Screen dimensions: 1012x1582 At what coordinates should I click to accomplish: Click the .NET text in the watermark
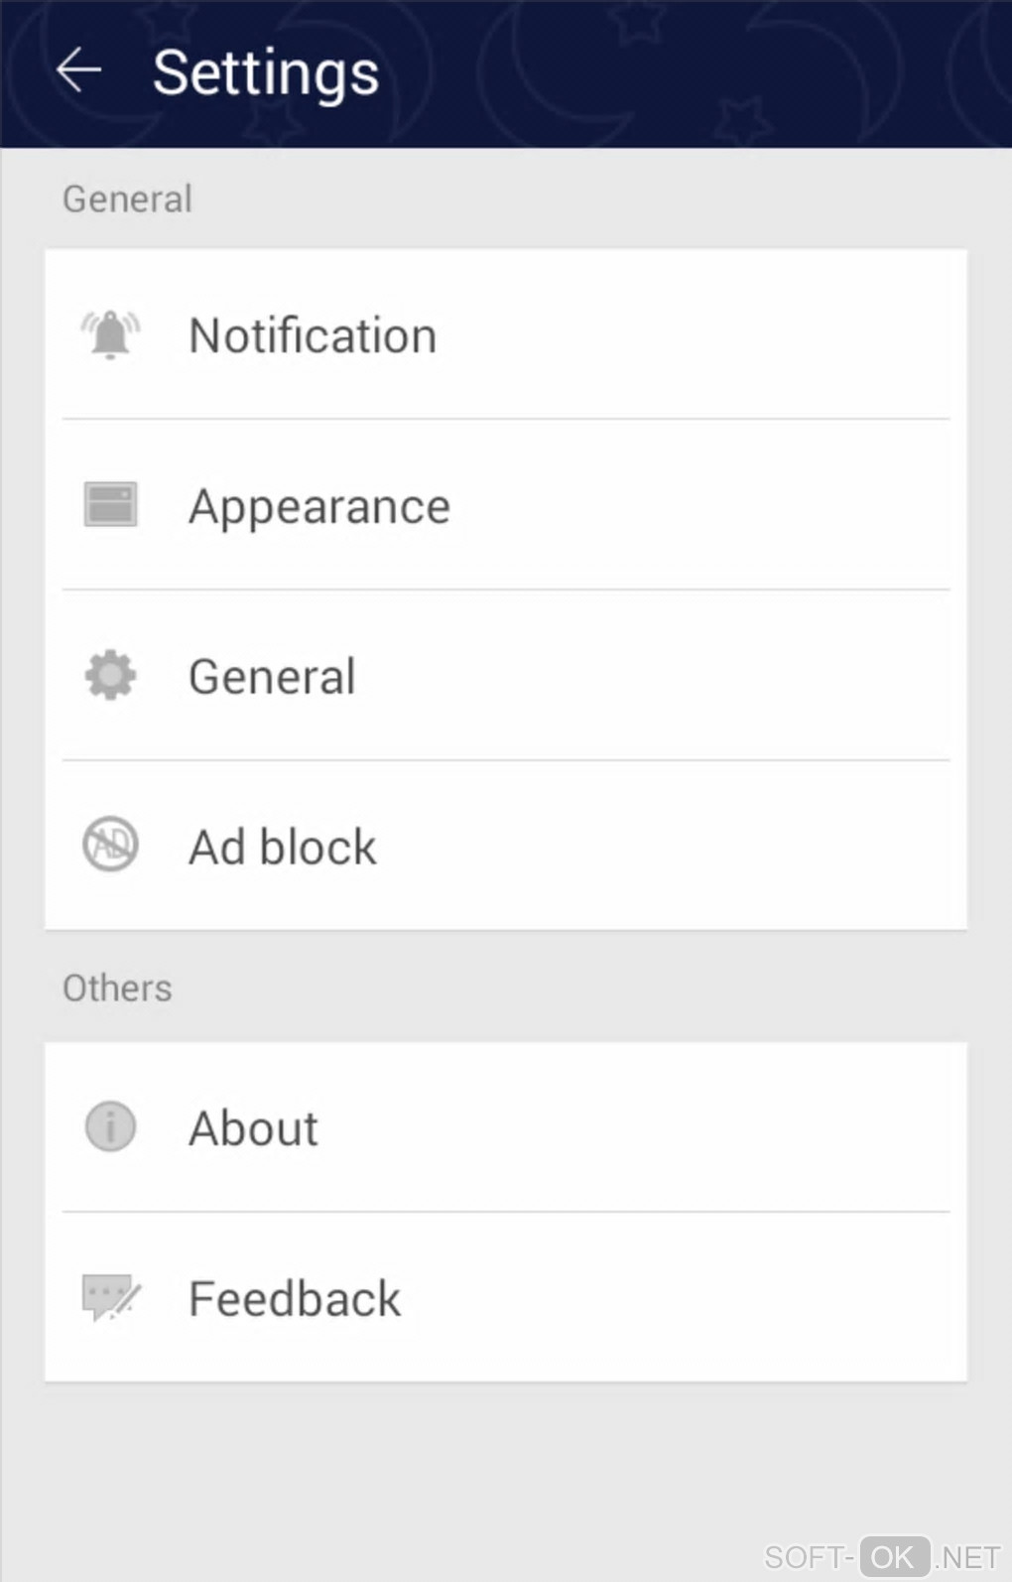pyautogui.click(x=967, y=1557)
